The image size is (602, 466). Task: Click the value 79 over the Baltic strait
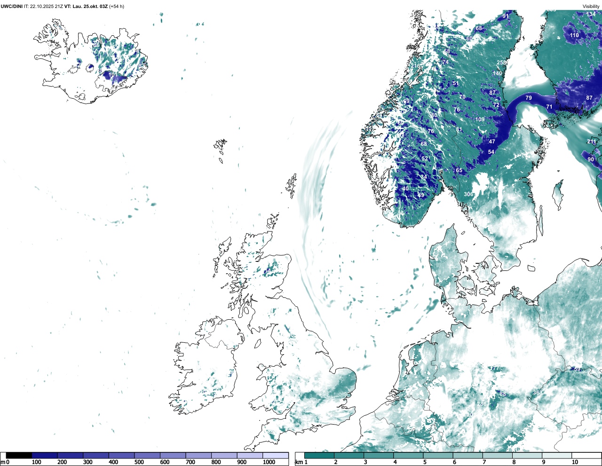[529, 98]
